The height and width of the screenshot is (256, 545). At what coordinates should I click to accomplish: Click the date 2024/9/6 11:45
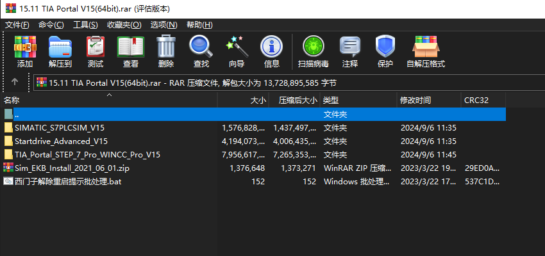click(428, 154)
